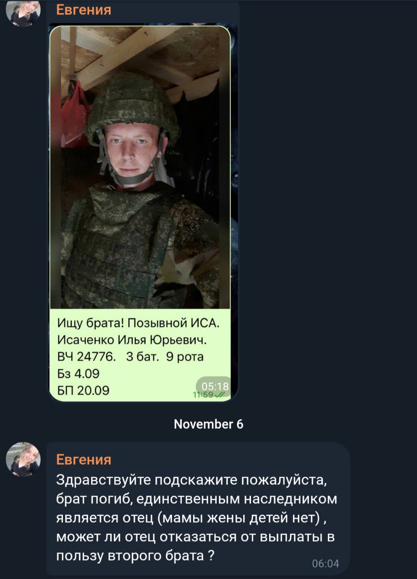Click sender name Евгения in the text bubble

tap(83, 460)
